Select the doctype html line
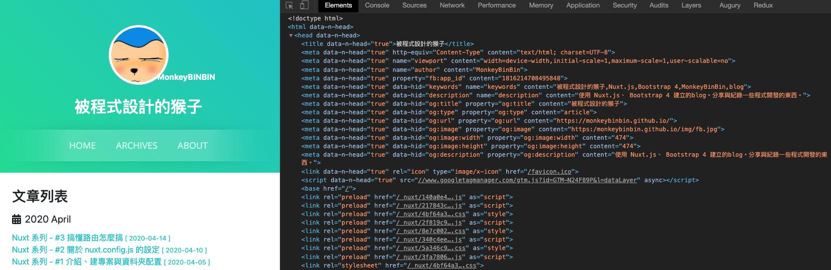This screenshot has width=831, height=270. pos(315,18)
